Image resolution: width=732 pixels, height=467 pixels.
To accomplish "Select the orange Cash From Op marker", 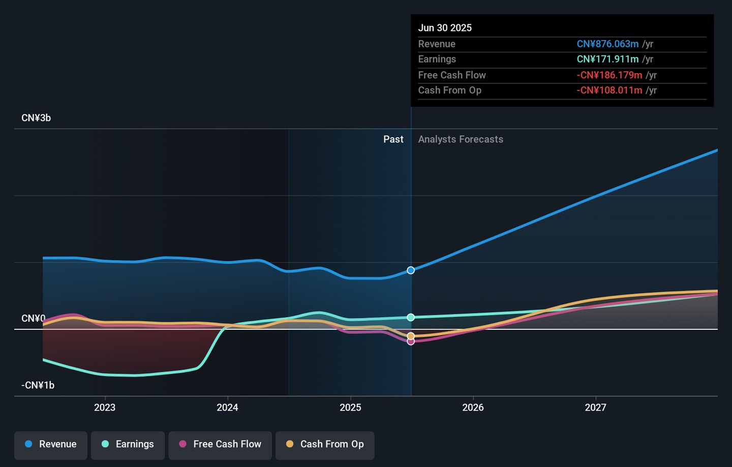I will [411, 336].
